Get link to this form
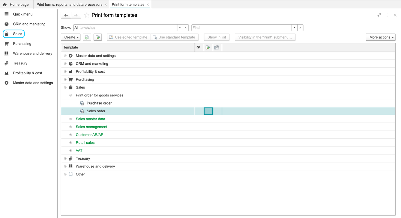This screenshot has width=401, height=218. [379, 15]
